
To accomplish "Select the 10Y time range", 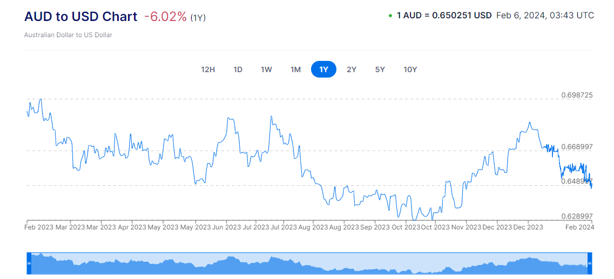I will 410,69.
